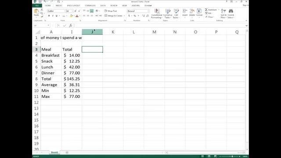281x158 pixels.
Task: Toggle Underline formatting
Action: pyautogui.click(x=57, y=16)
